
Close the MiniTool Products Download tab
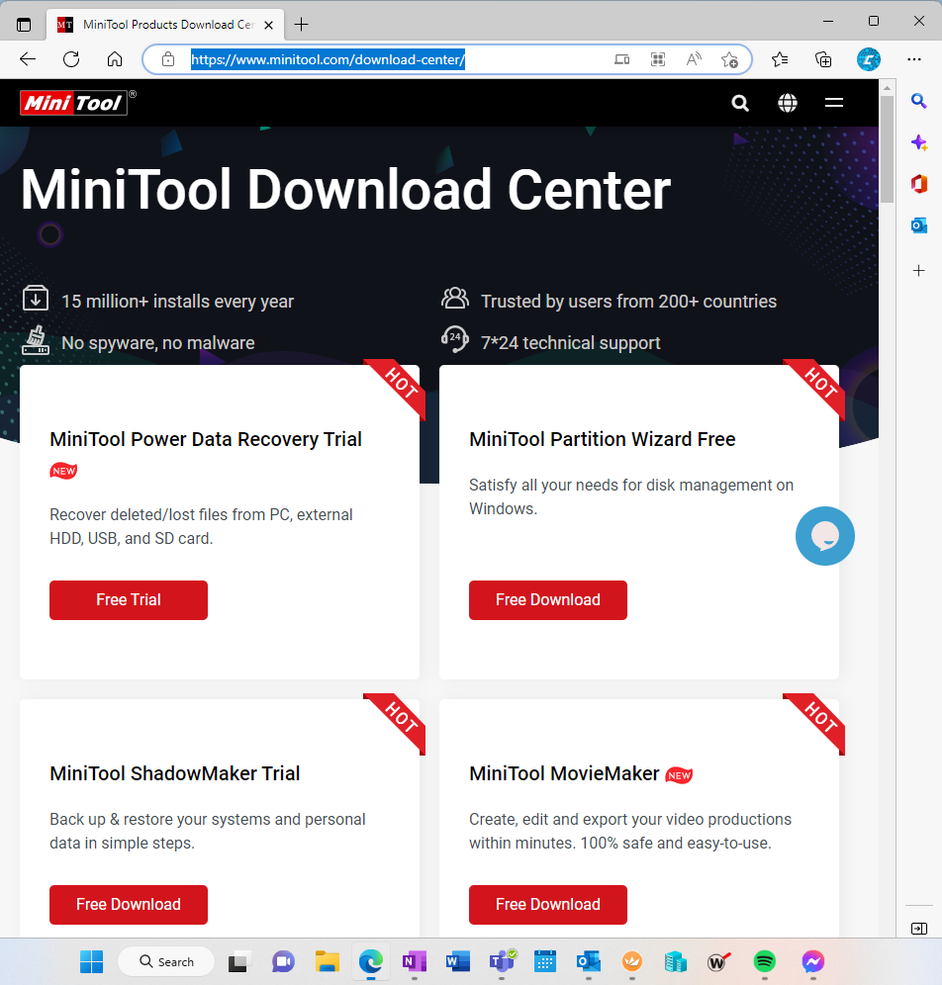(x=268, y=25)
